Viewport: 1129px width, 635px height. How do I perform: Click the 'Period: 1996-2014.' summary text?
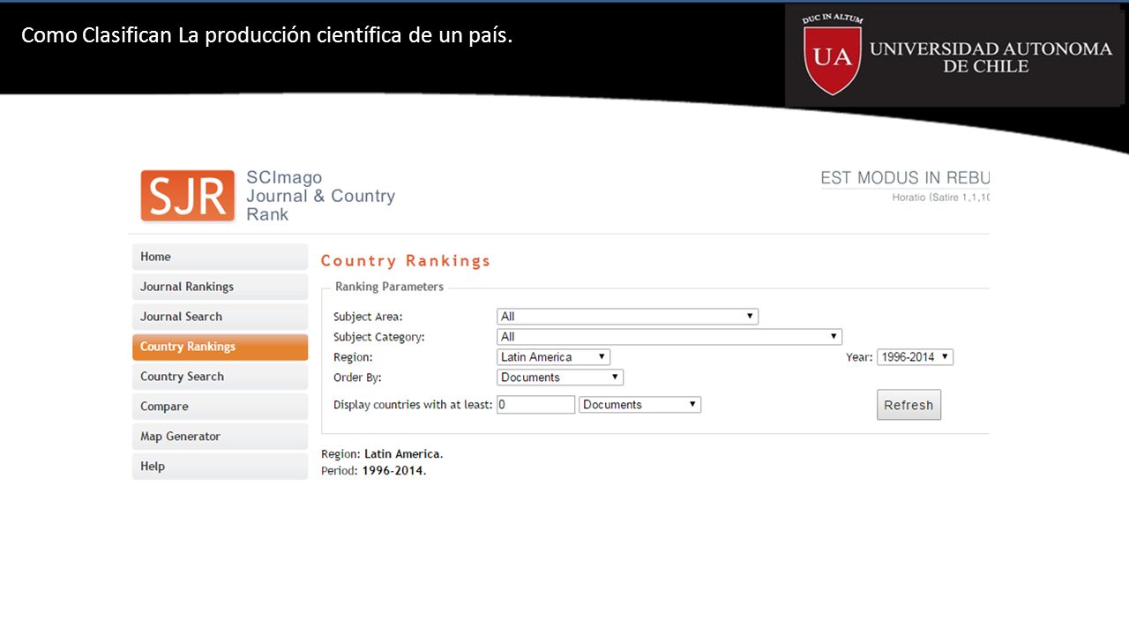point(374,471)
